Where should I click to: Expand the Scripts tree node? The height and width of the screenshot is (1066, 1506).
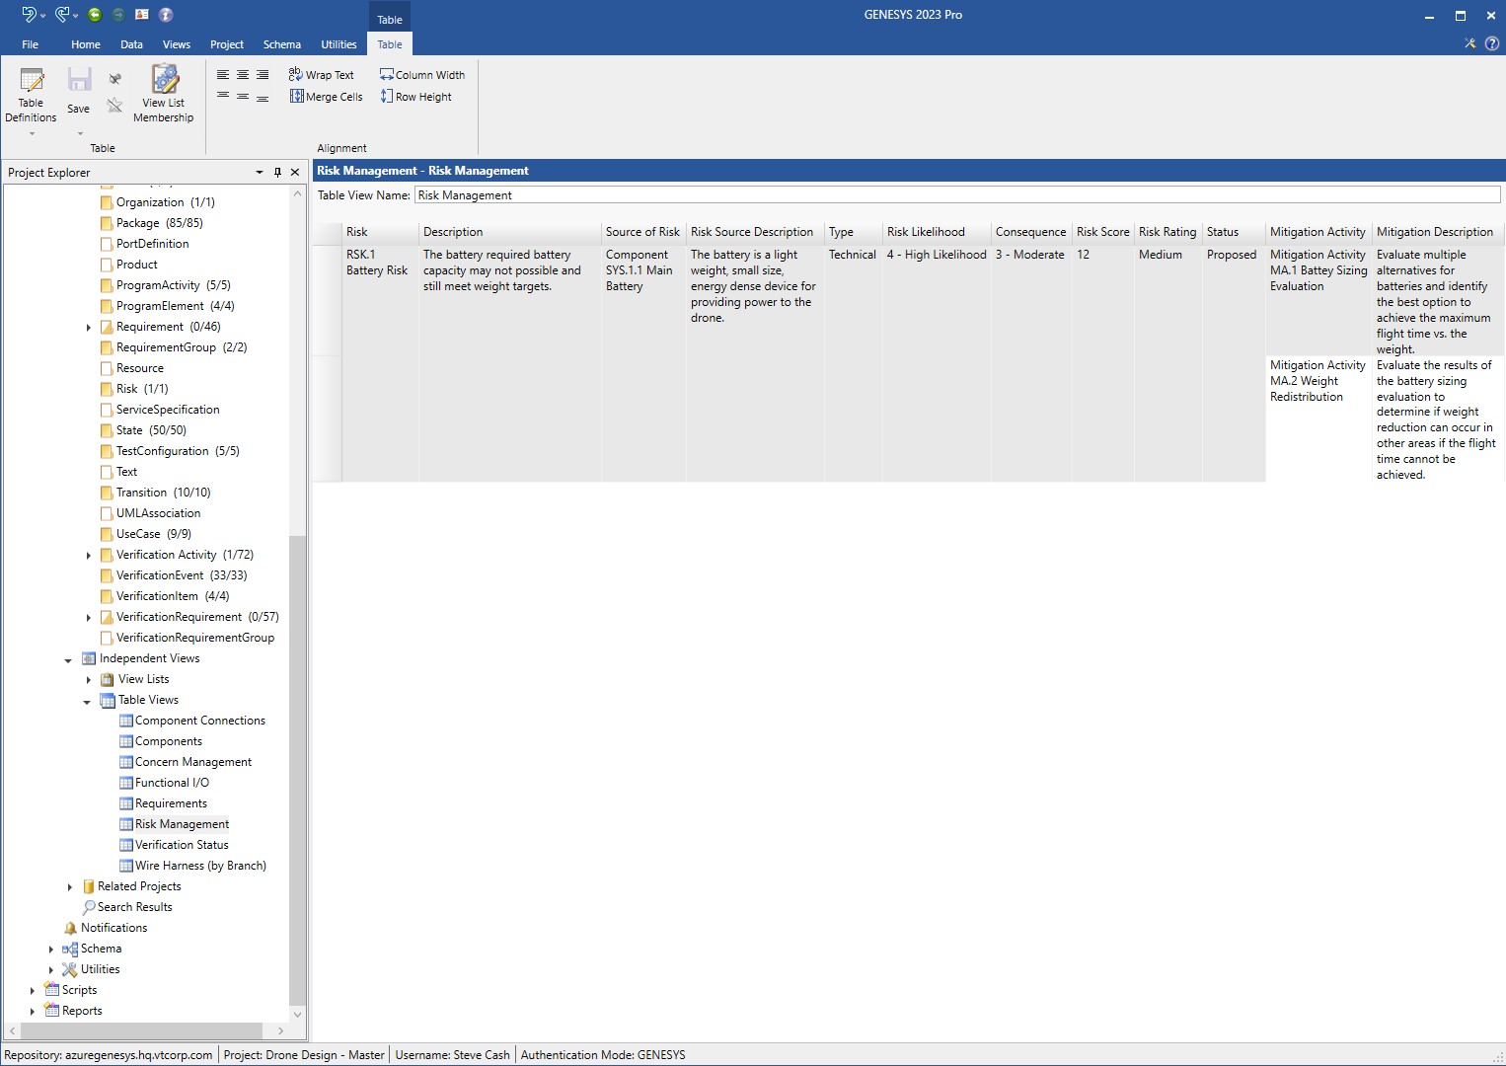(x=33, y=990)
